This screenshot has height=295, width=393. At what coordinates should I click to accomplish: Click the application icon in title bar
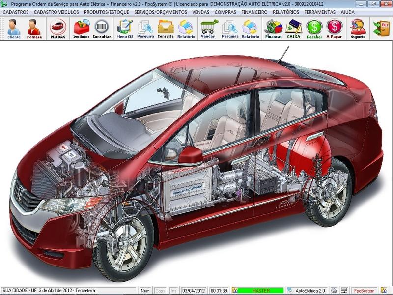(4, 4)
